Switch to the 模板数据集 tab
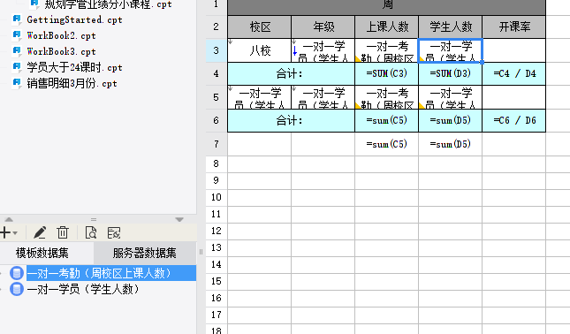Image resolution: width=570 pixels, height=334 pixels. [x=42, y=253]
